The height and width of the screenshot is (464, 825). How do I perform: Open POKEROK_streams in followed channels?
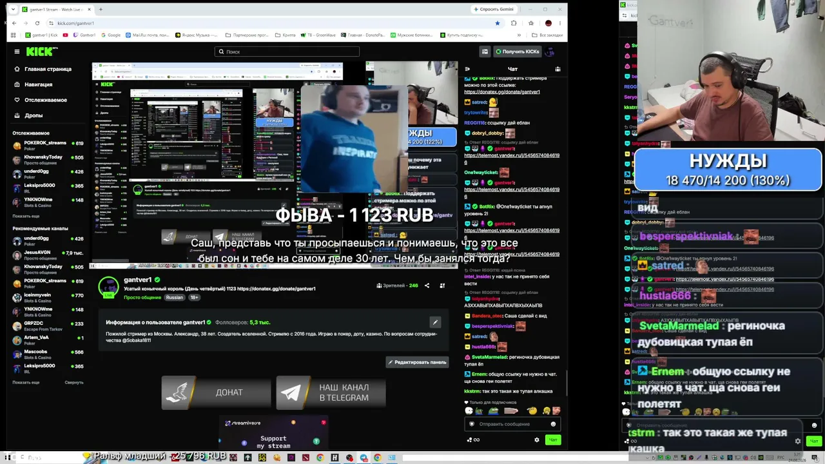point(48,144)
